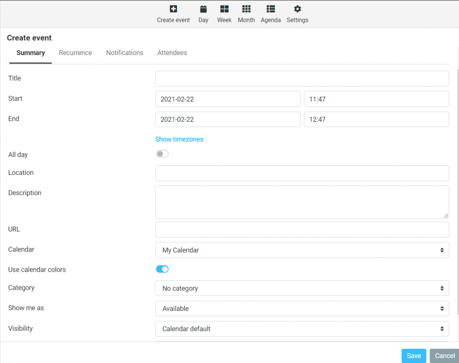Click into the Title input field
The width and height of the screenshot is (459, 363).
(302, 79)
